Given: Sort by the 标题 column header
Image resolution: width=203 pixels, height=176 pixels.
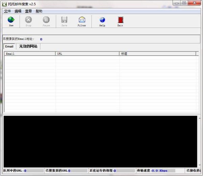Looking at the screenshot, I should click(157, 54).
